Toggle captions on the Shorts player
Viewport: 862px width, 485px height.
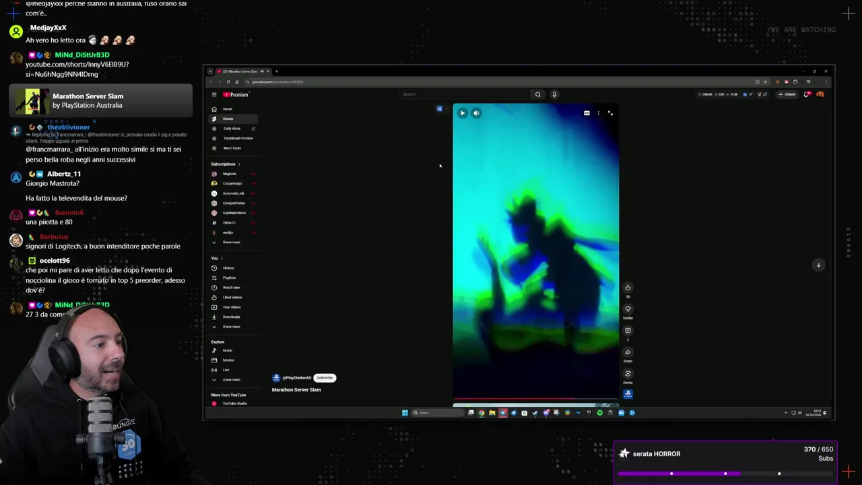587,113
